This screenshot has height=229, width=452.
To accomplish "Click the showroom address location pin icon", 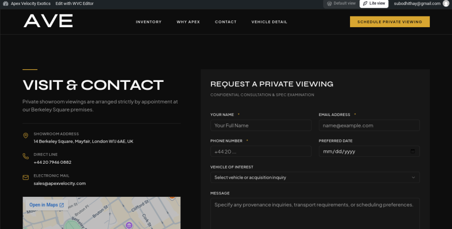I will coord(26,136).
